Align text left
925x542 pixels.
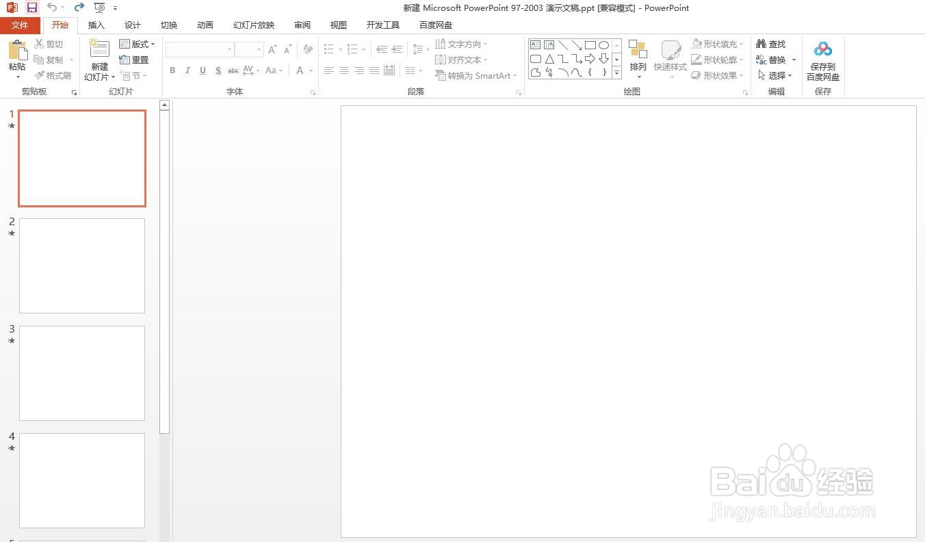[x=329, y=70]
